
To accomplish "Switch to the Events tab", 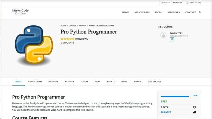I will tap(111, 82).
